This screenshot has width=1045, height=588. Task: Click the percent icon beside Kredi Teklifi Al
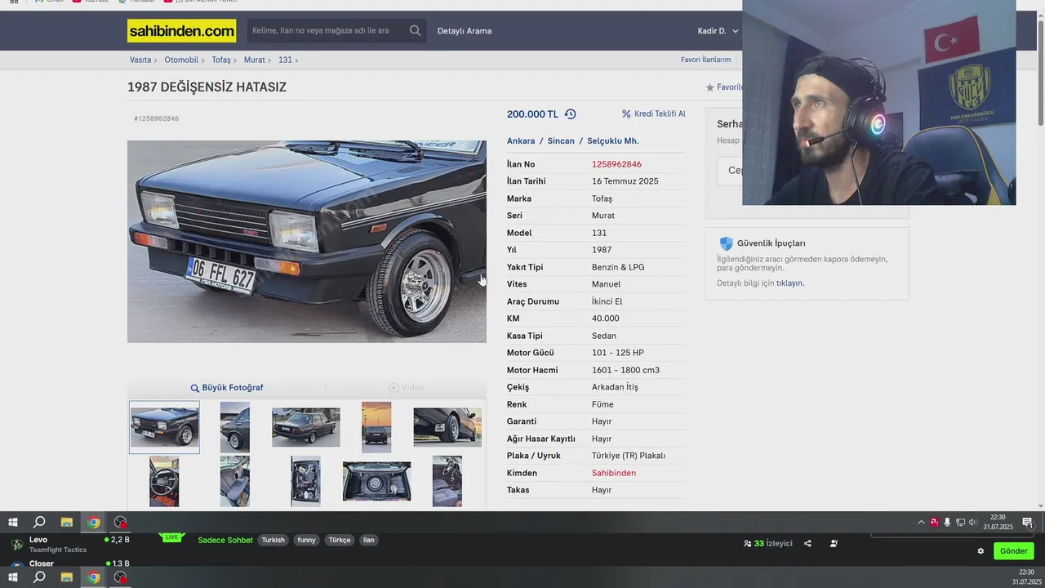point(626,114)
